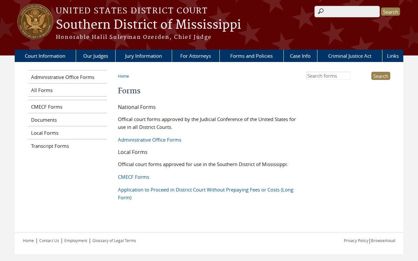Open Criminal Justice Act menu
This screenshot has width=418, height=261.
click(350, 56)
